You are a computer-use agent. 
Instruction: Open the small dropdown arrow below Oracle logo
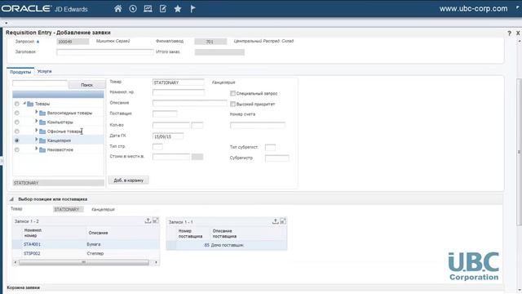coord(6,23)
